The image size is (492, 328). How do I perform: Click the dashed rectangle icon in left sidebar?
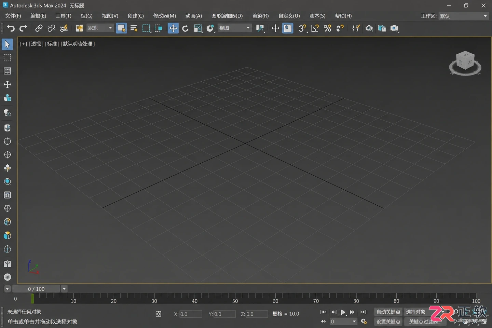tap(7, 58)
